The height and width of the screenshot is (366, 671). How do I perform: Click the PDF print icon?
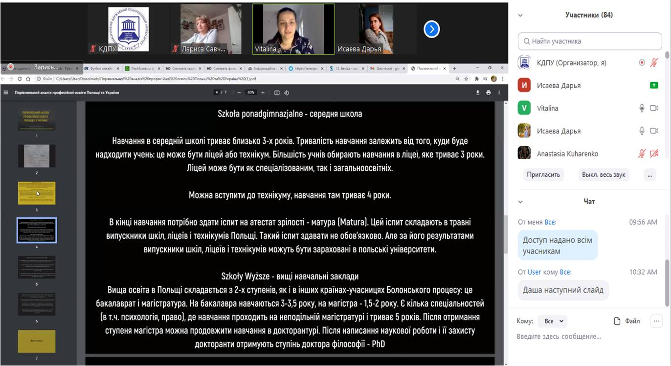click(x=488, y=92)
